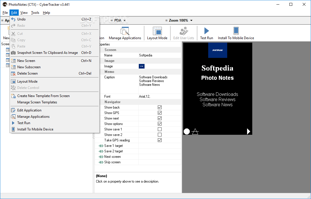Open the View menu
311x199 pixels.
(24, 13)
